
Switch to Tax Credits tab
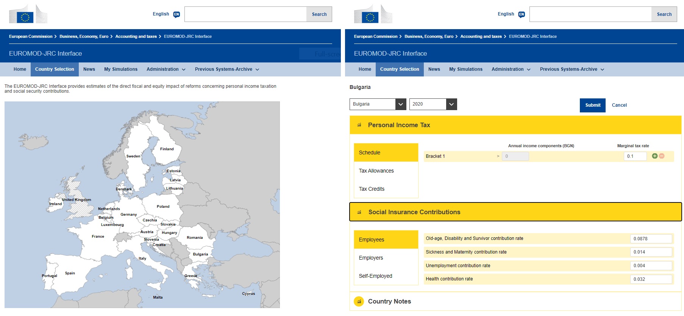(x=386, y=189)
